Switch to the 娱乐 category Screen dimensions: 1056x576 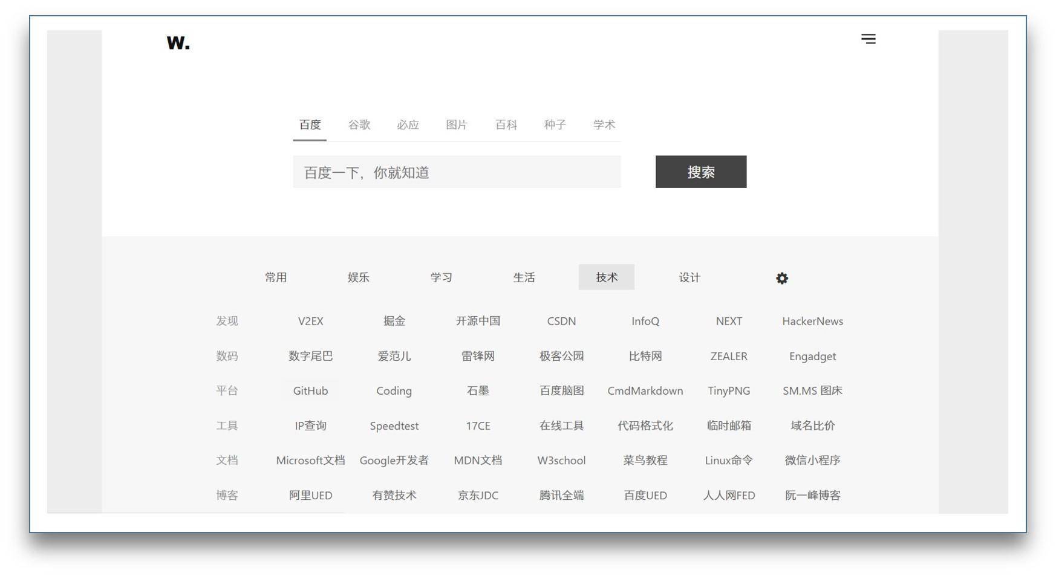[x=359, y=277]
